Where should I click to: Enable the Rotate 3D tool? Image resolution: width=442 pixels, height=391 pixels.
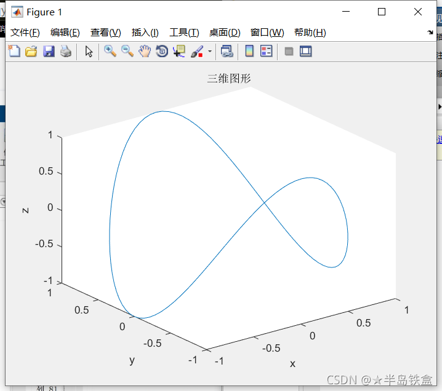tap(162, 52)
